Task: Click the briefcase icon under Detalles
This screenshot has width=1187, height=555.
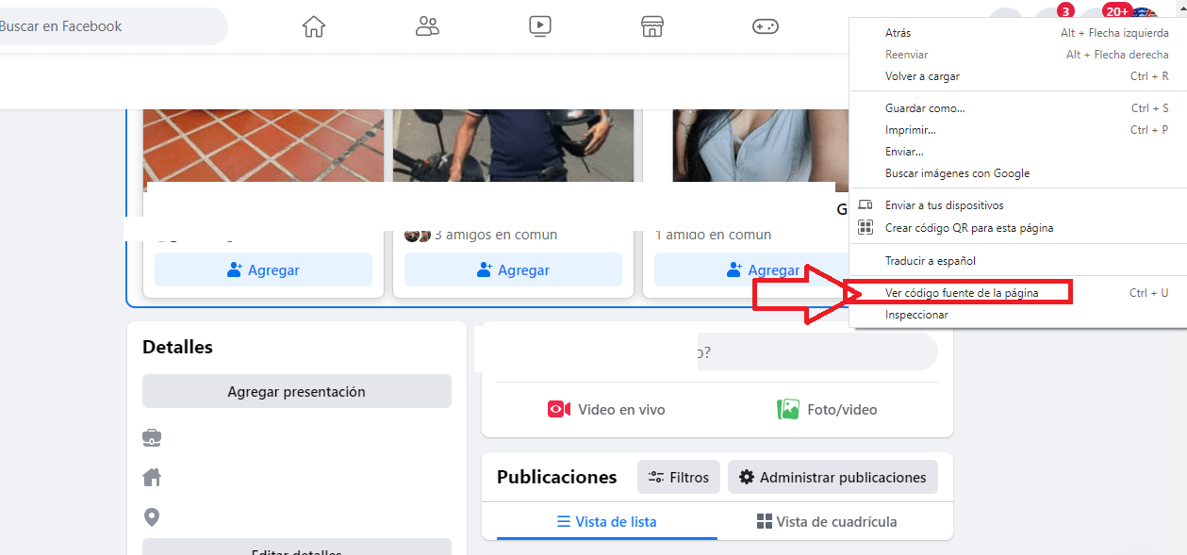Action: pyautogui.click(x=152, y=437)
